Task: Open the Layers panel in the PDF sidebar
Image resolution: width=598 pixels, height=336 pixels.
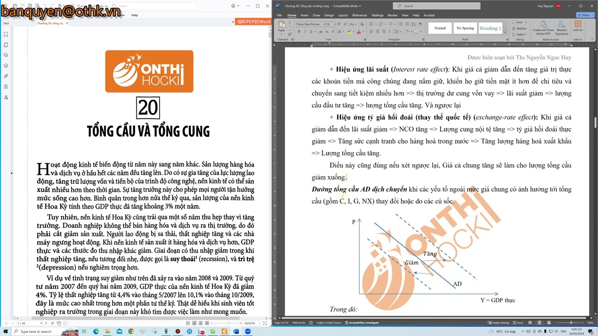Action: 6,65
